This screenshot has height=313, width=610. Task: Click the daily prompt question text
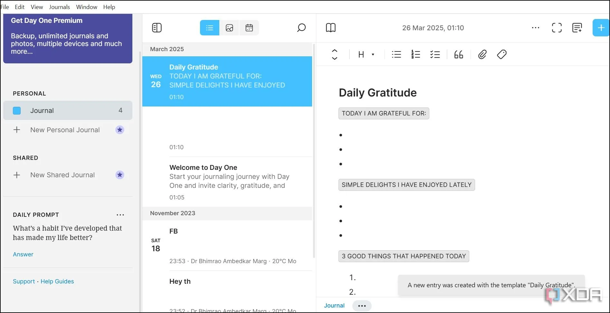[67, 233]
